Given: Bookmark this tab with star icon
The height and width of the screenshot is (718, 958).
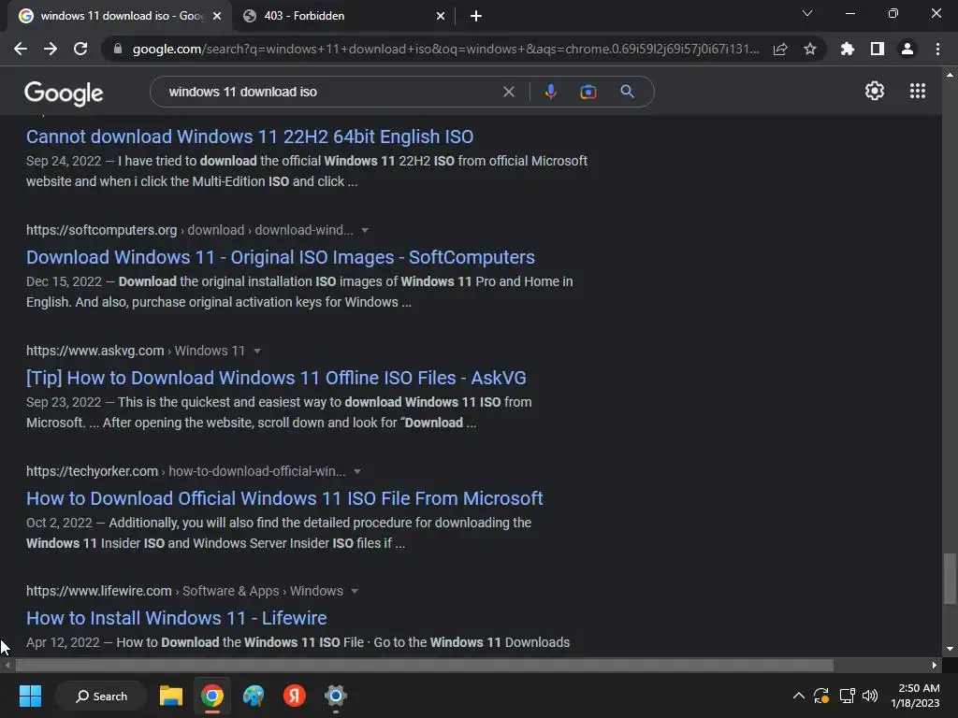Looking at the screenshot, I should (x=810, y=49).
